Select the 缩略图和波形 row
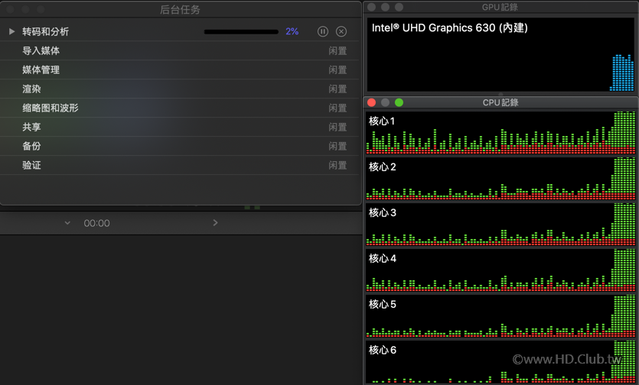The width and height of the screenshot is (639, 385). (x=179, y=108)
